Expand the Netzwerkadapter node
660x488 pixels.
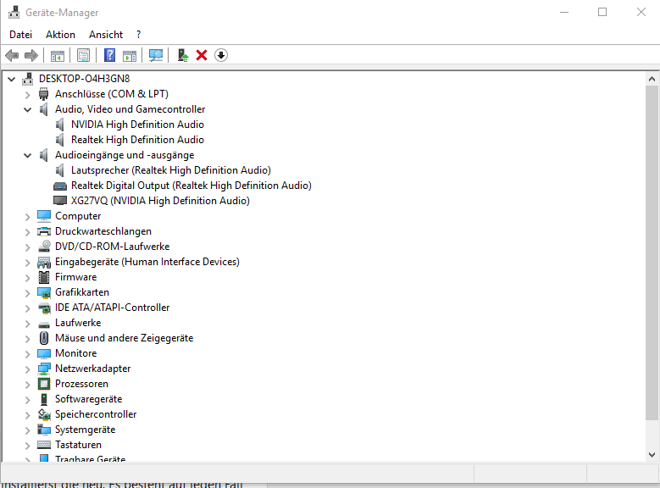click(27, 369)
